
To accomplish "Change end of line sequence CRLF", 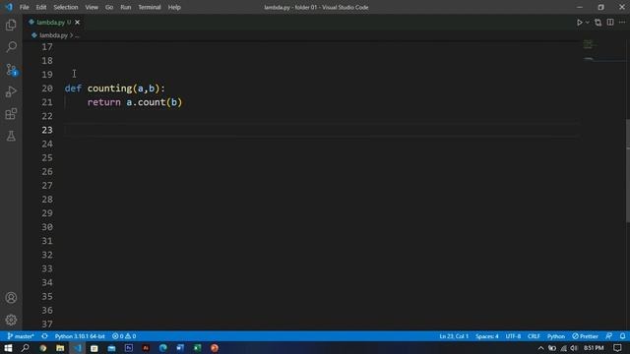I will [x=534, y=336].
